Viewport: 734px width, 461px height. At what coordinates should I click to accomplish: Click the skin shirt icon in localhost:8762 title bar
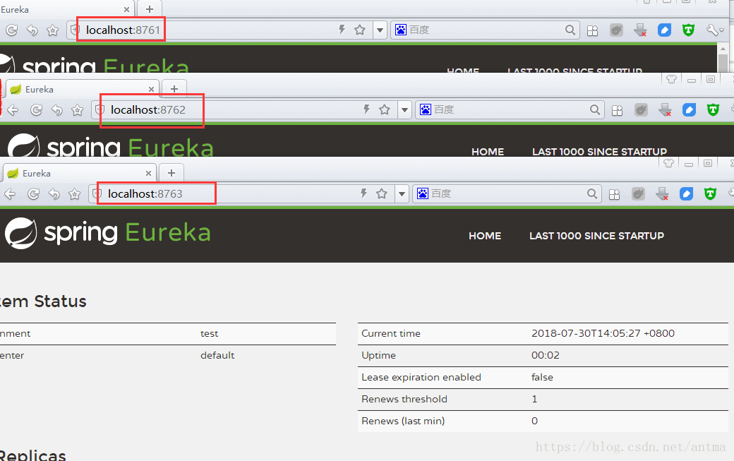tap(671, 78)
